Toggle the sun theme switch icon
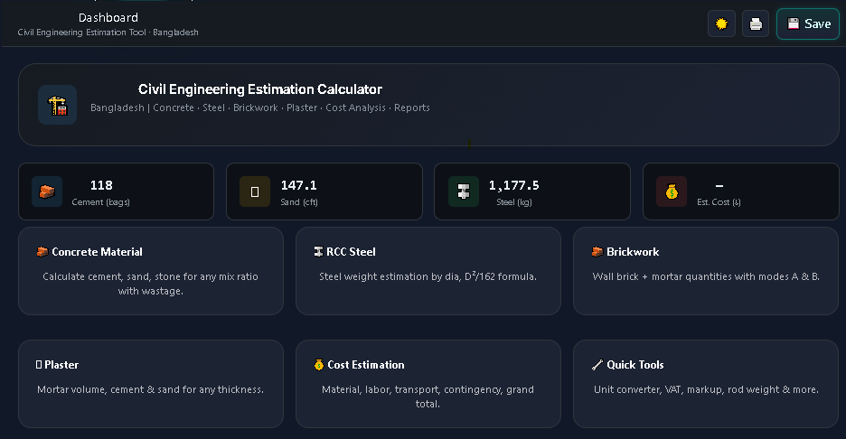This screenshot has width=846, height=439. click(721, 23)
